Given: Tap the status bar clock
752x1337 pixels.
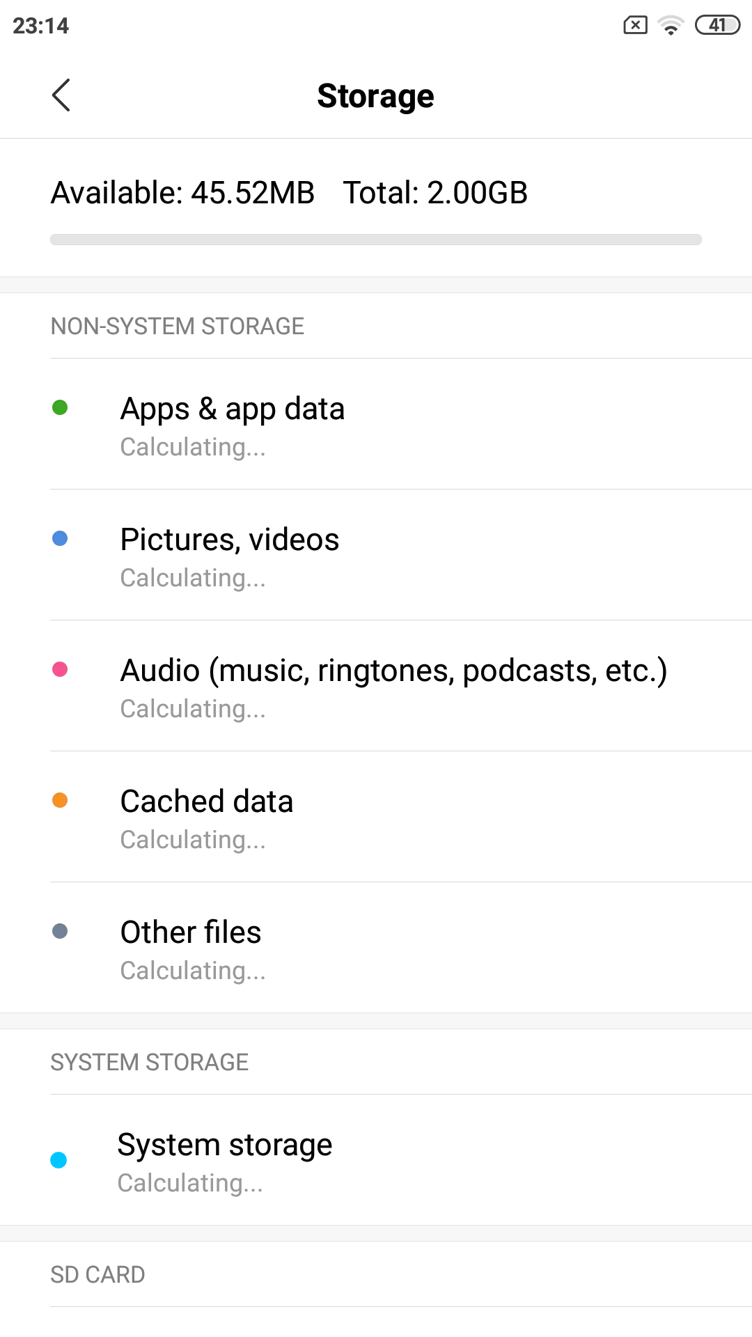Looking at the screenshot, I should [41, 26].
